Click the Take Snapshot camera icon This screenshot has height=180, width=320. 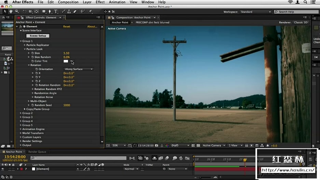pyautogui.click(x=156, y=146)
